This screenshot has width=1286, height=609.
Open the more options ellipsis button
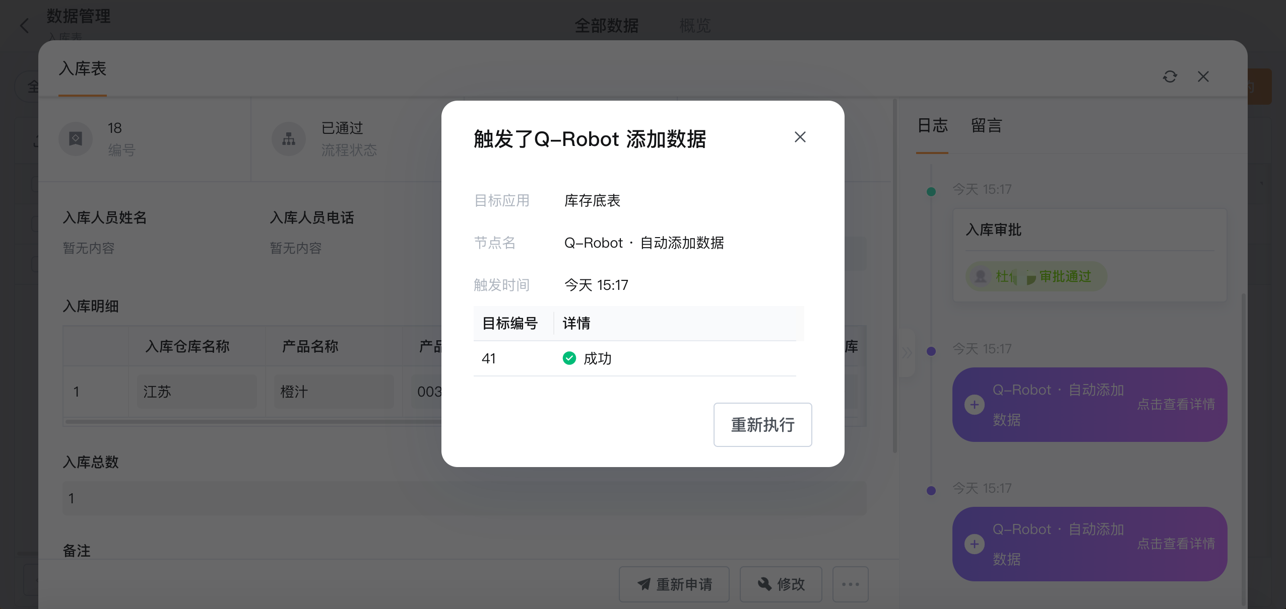point(851,584)
